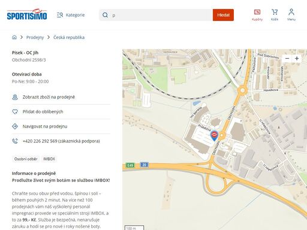Go to home via breadcrumb house icon
Screen dimensions: 307x230
pos(14,37)
